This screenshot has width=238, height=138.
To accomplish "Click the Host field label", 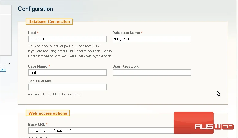I will [32, 33].
